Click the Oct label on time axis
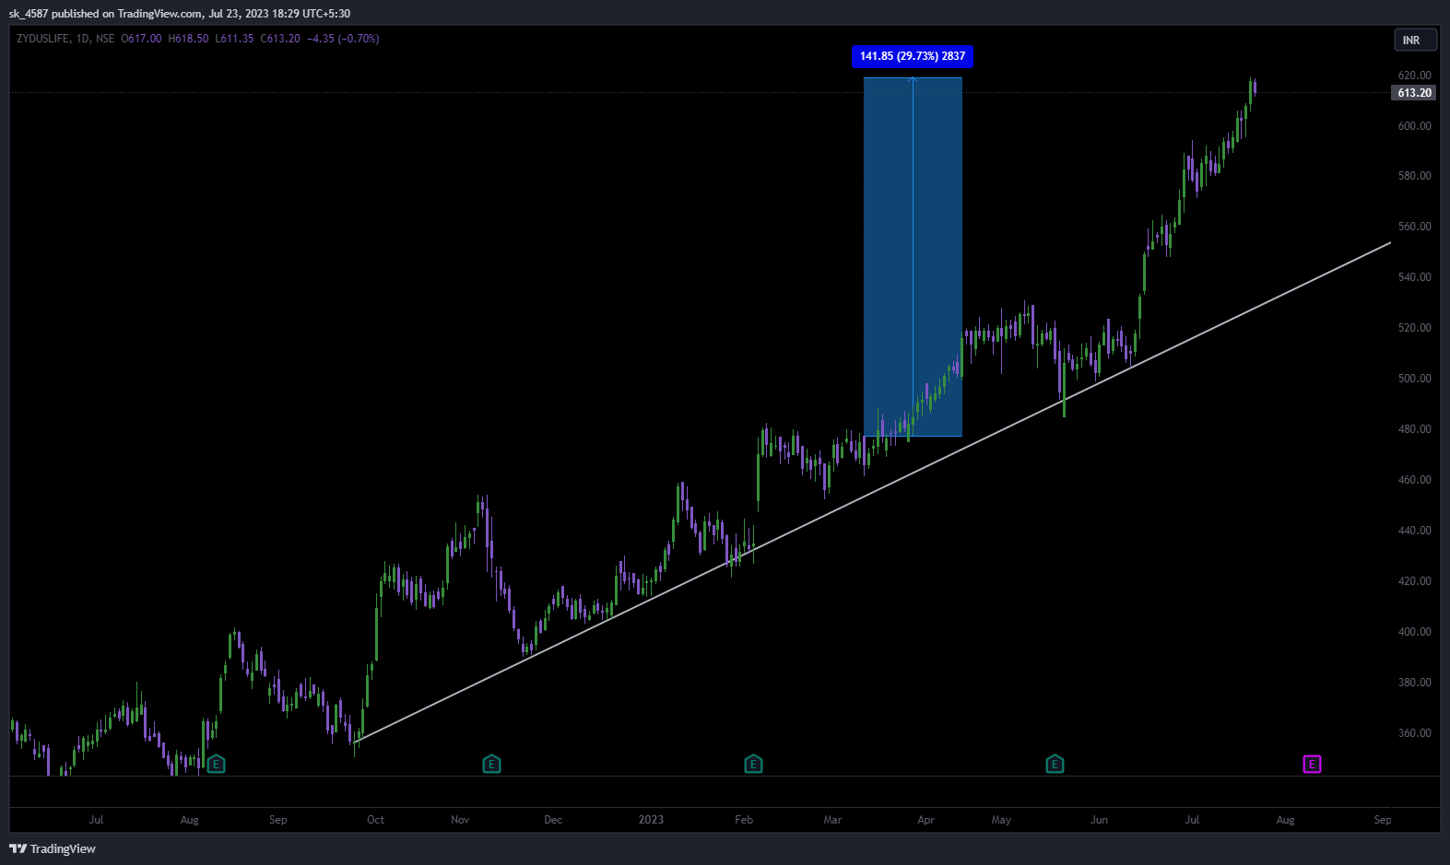 [375, 820]
